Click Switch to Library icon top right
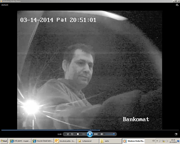The width and height of the screenshot is (180, 144). point(177,5)
